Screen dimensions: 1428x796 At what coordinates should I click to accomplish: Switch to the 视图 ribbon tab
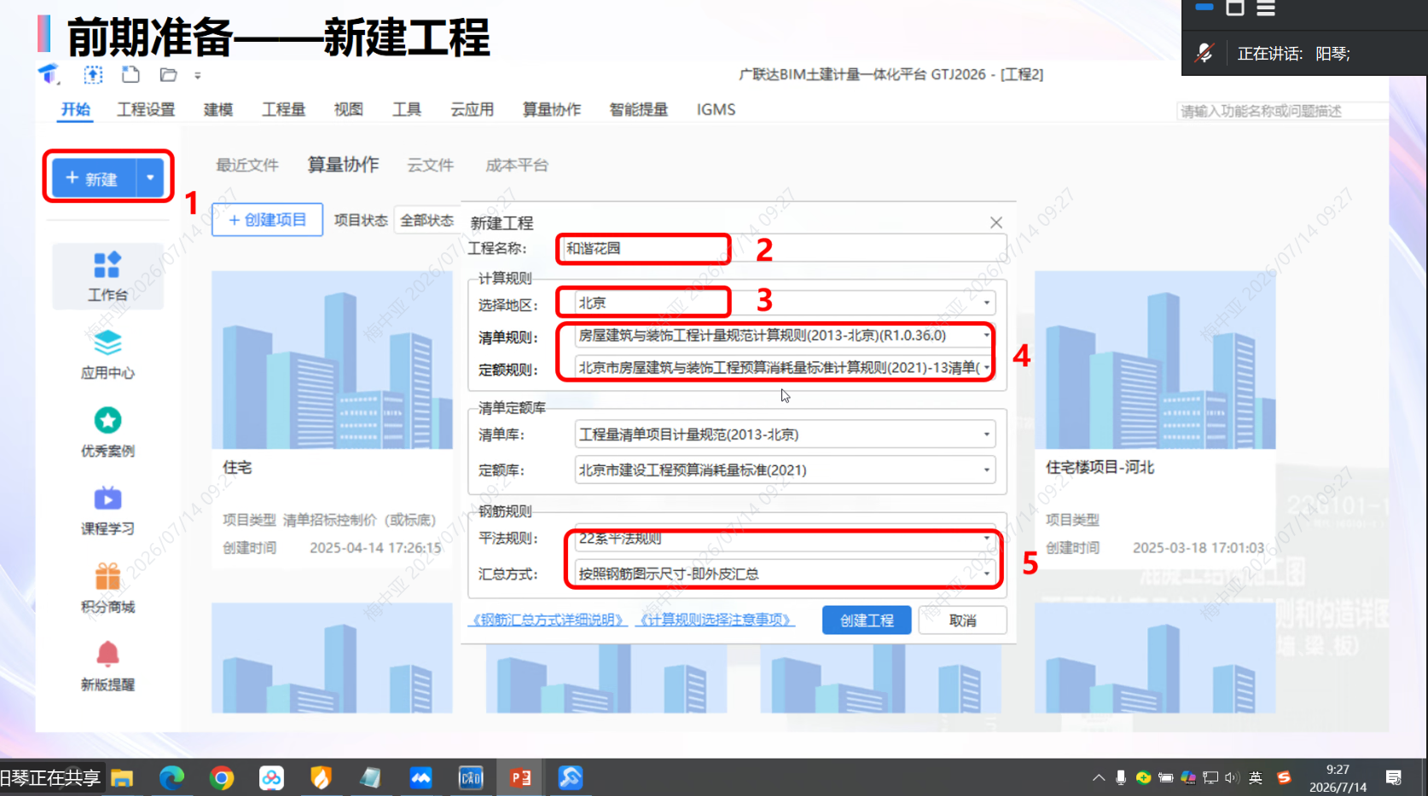tap(348, 110)
